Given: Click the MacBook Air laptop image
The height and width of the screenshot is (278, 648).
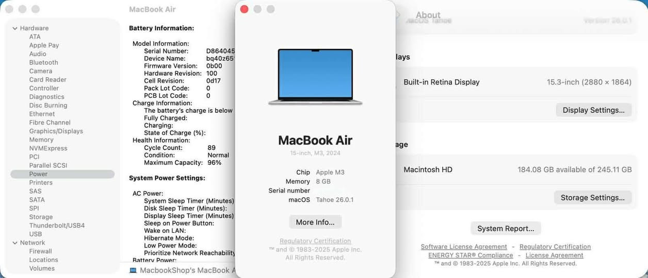Looking at the screenshot, I should pos(315,77).
